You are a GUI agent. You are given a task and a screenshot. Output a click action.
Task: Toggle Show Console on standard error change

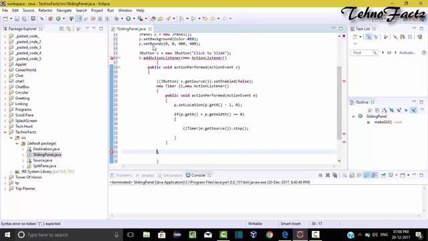click(x=374, y=175)
